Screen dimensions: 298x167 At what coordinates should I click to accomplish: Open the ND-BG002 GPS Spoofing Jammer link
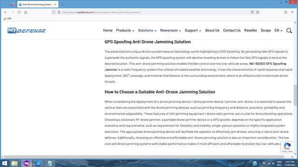(267, 64)
